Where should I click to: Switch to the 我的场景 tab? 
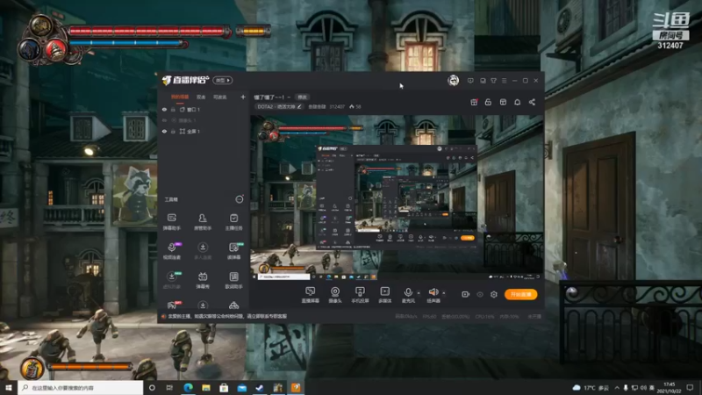(180, 97)
